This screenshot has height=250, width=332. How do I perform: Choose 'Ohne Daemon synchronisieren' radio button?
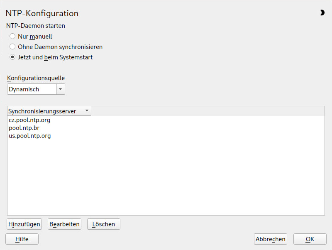(12, 47)
